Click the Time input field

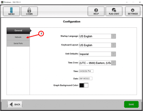86,71
